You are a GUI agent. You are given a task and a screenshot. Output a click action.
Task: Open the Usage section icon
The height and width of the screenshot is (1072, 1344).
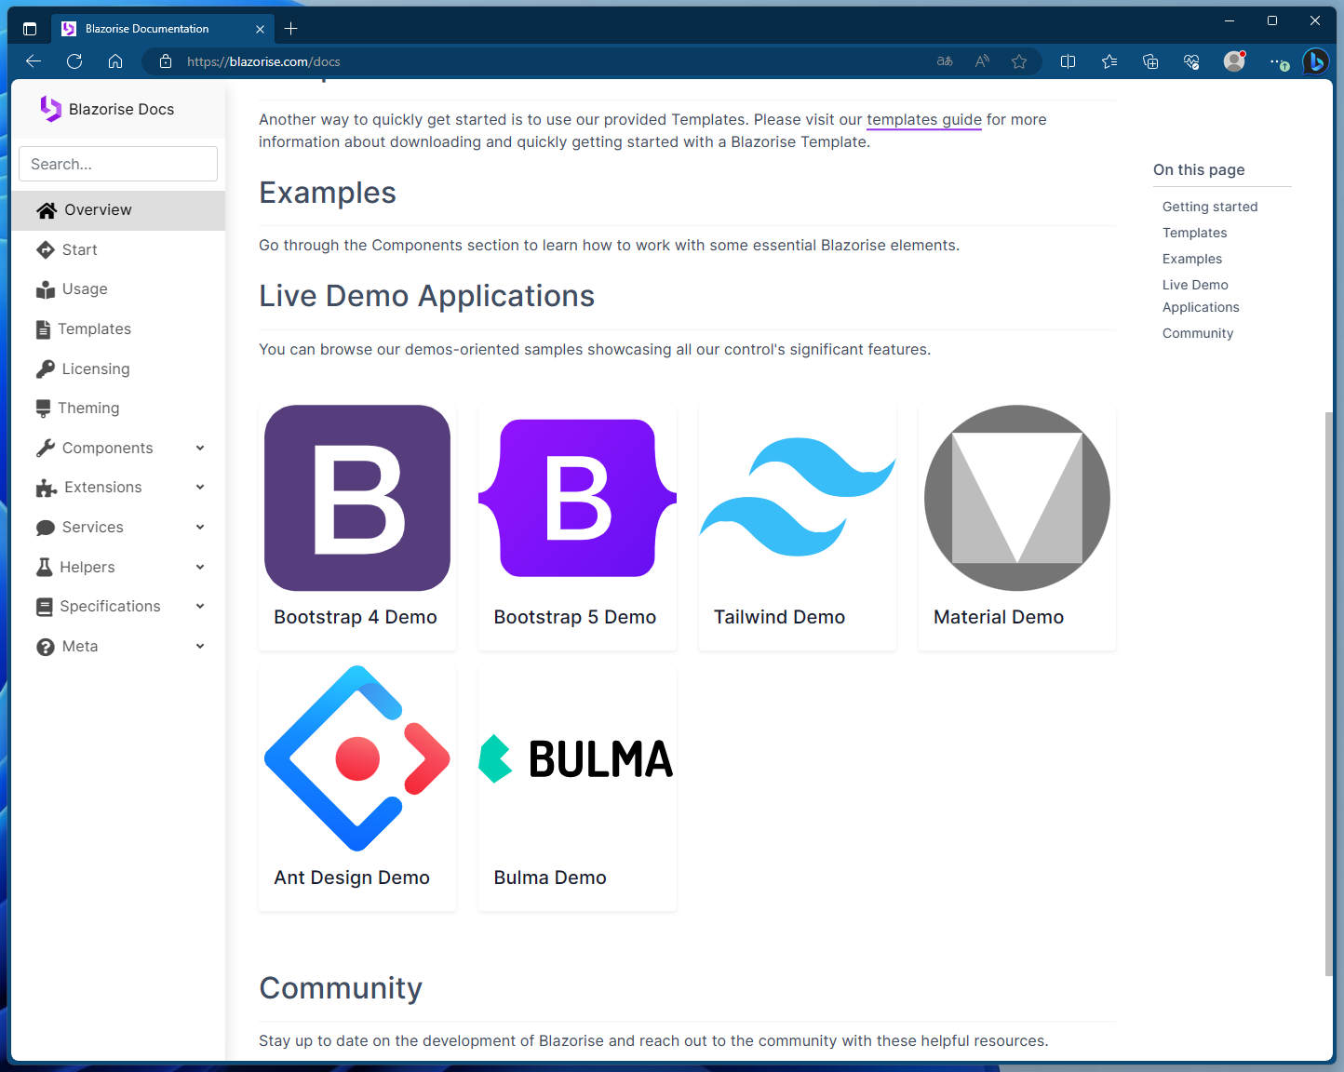[46, 288]
